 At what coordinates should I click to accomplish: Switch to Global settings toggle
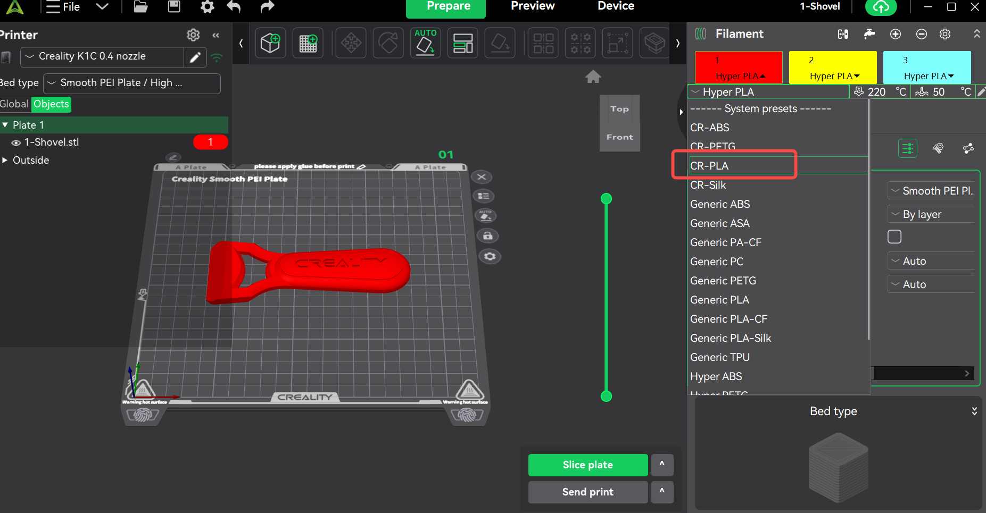click(x=14, y=104)
